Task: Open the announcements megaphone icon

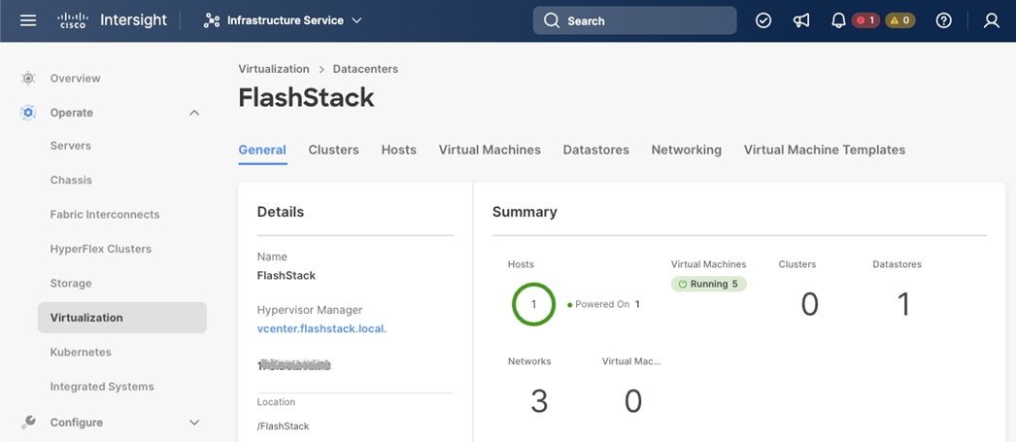Action: tap(801, 20)
